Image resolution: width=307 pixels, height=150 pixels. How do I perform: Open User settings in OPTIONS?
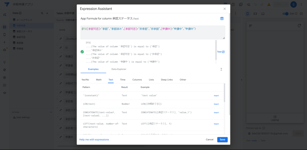point(21,117)
